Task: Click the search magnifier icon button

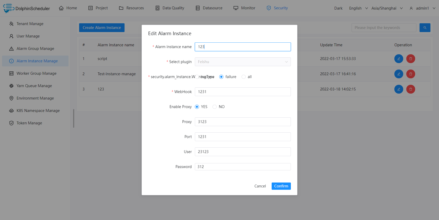Action: tap(425, 28)
